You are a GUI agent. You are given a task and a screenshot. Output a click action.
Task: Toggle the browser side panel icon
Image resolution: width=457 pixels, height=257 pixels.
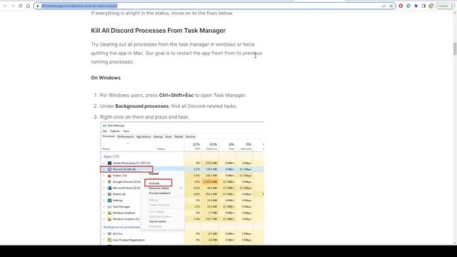[x=423, y=6]
